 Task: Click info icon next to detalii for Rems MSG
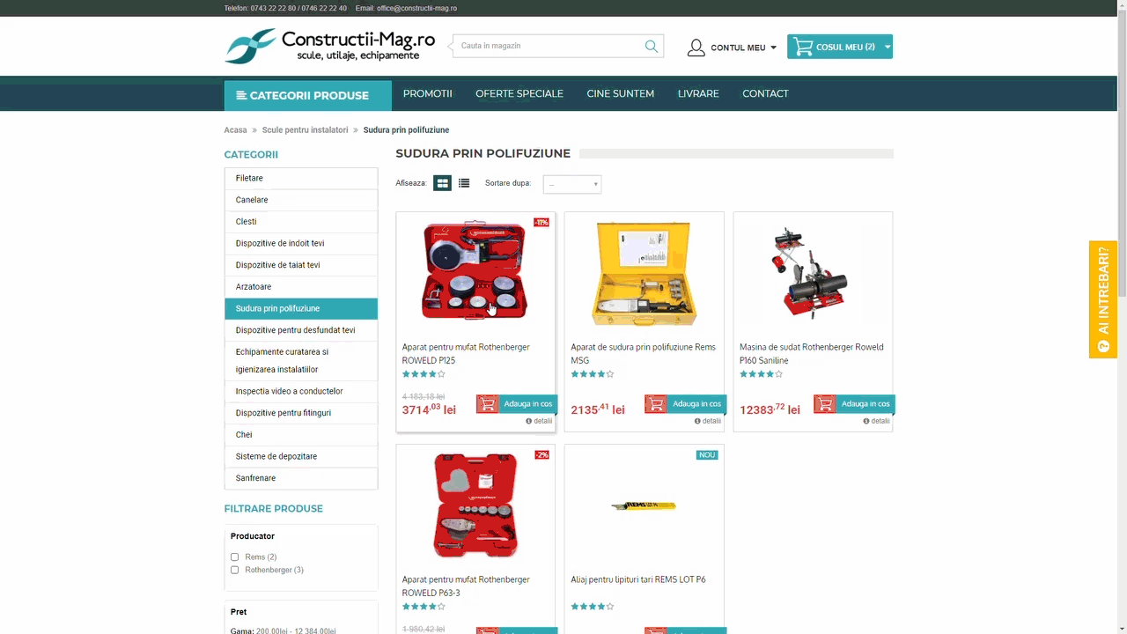coord(697,421)
